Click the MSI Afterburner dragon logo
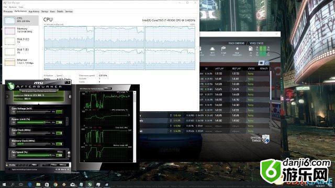Viewport: 335px width, 188px height. coord(11,86)
